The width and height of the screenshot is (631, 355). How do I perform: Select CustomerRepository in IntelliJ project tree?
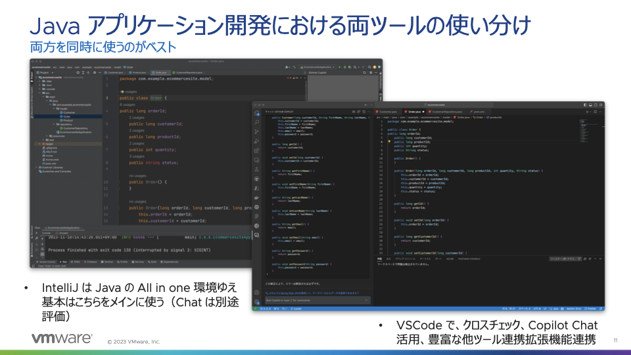tap(74, 128)
